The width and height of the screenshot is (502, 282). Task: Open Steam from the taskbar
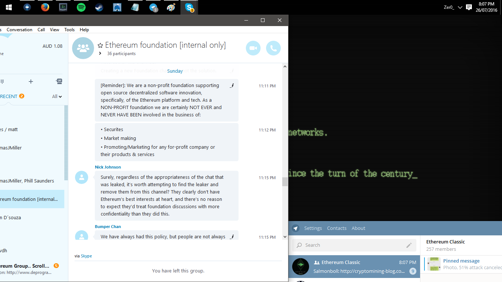click(99, 7)
